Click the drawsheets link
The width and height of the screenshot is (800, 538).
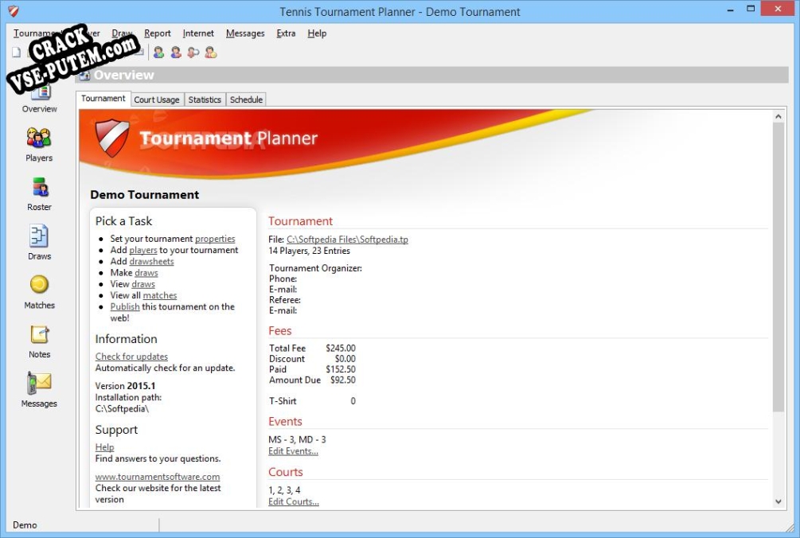151,261
